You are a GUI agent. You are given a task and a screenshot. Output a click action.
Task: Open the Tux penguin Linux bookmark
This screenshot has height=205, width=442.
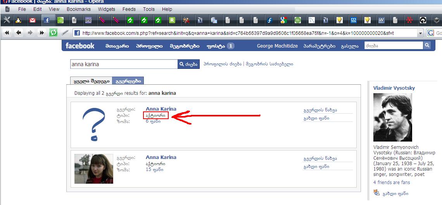tap(19, 20)
